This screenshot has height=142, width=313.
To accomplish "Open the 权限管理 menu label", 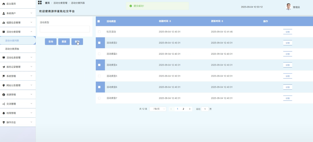I will tap(11, 113).
